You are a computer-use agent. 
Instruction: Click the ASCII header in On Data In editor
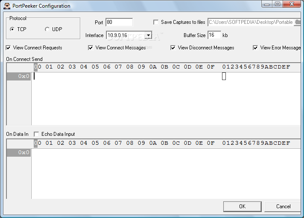coord(256,143)
